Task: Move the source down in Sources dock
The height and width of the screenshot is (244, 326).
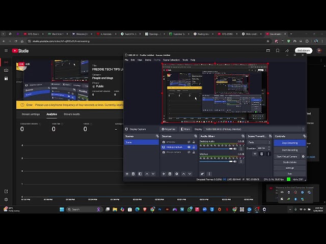Action: click(x=189, y=174)
